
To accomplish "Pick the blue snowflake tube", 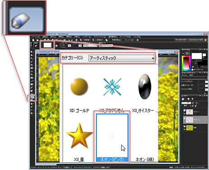I will (x=112, y=87).
